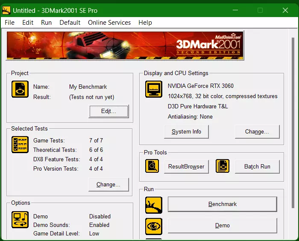The width and height of the screenshot is (299, 241).
Task: Click the Batch Run documents icon
Action: pos(223,166)
